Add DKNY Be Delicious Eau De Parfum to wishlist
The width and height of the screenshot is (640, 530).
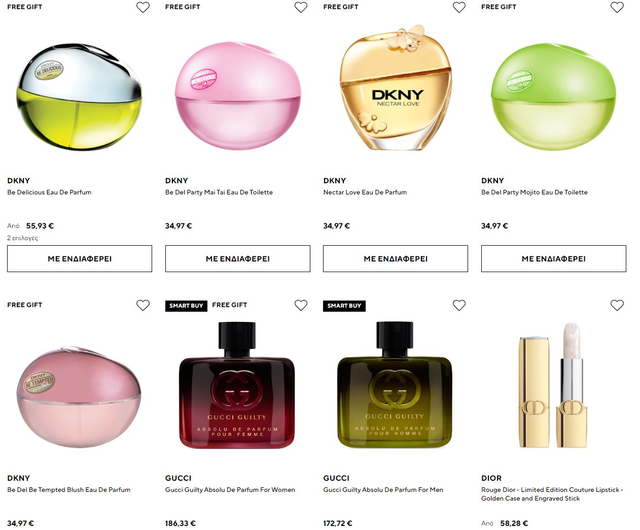coord(143,7)
